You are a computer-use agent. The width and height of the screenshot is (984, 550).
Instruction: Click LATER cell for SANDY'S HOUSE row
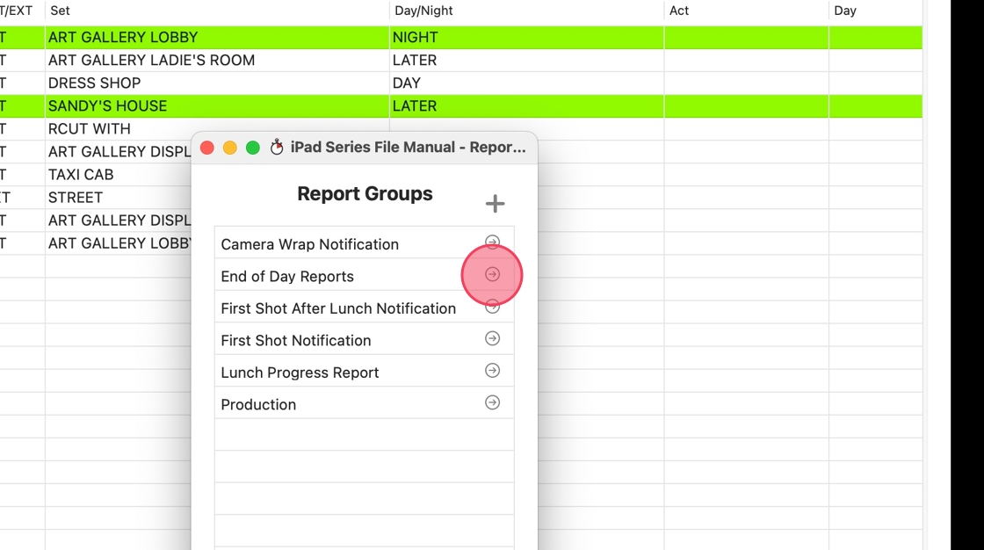(x=526, y=106)
